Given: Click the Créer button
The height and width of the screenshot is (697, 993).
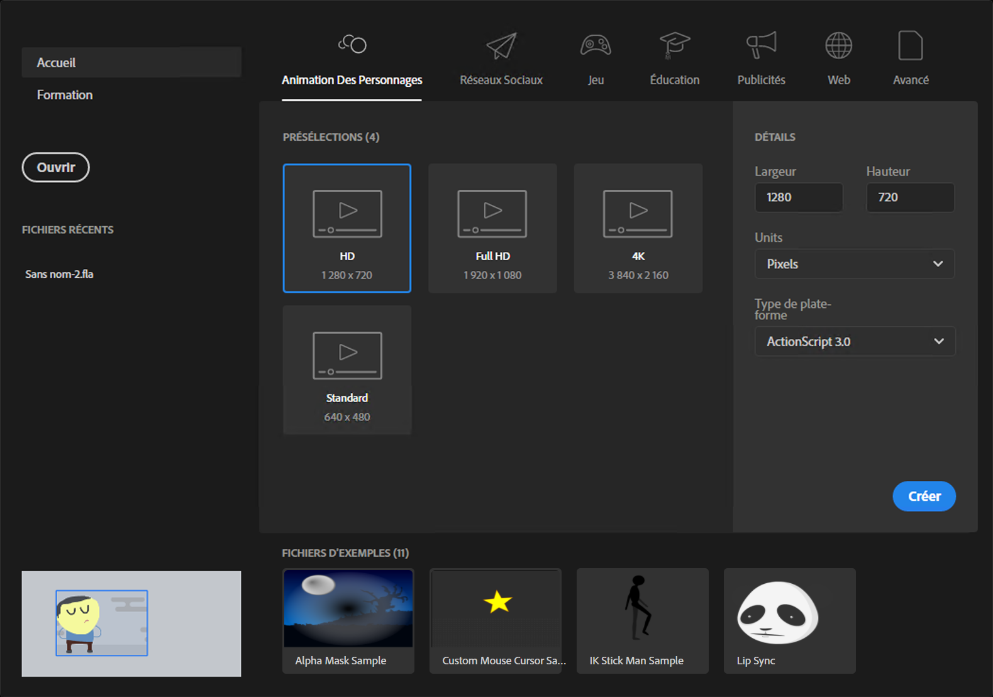Looking at the screenshot, I should (924, 496).
